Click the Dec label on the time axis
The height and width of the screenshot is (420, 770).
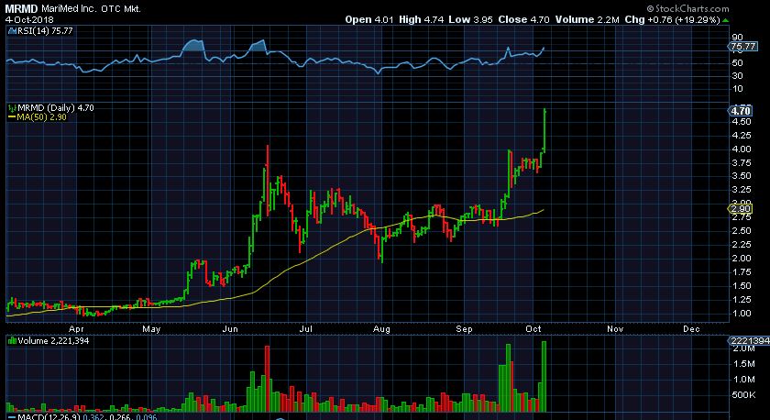(x=691, y=328)
